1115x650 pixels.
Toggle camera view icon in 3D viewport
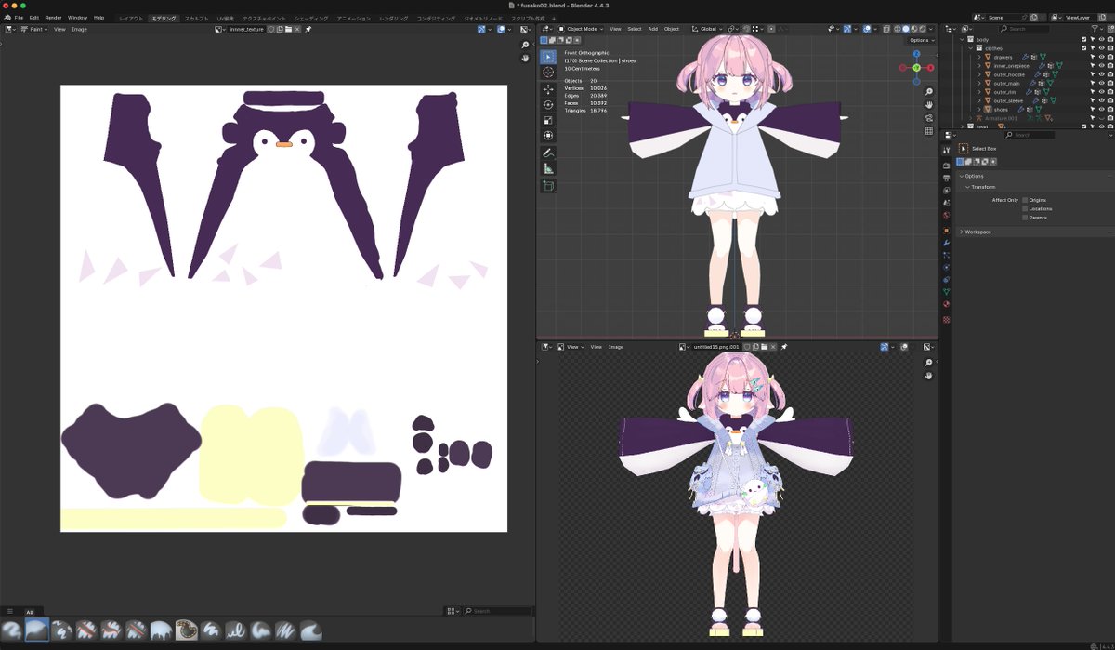(x=929, y=118)
